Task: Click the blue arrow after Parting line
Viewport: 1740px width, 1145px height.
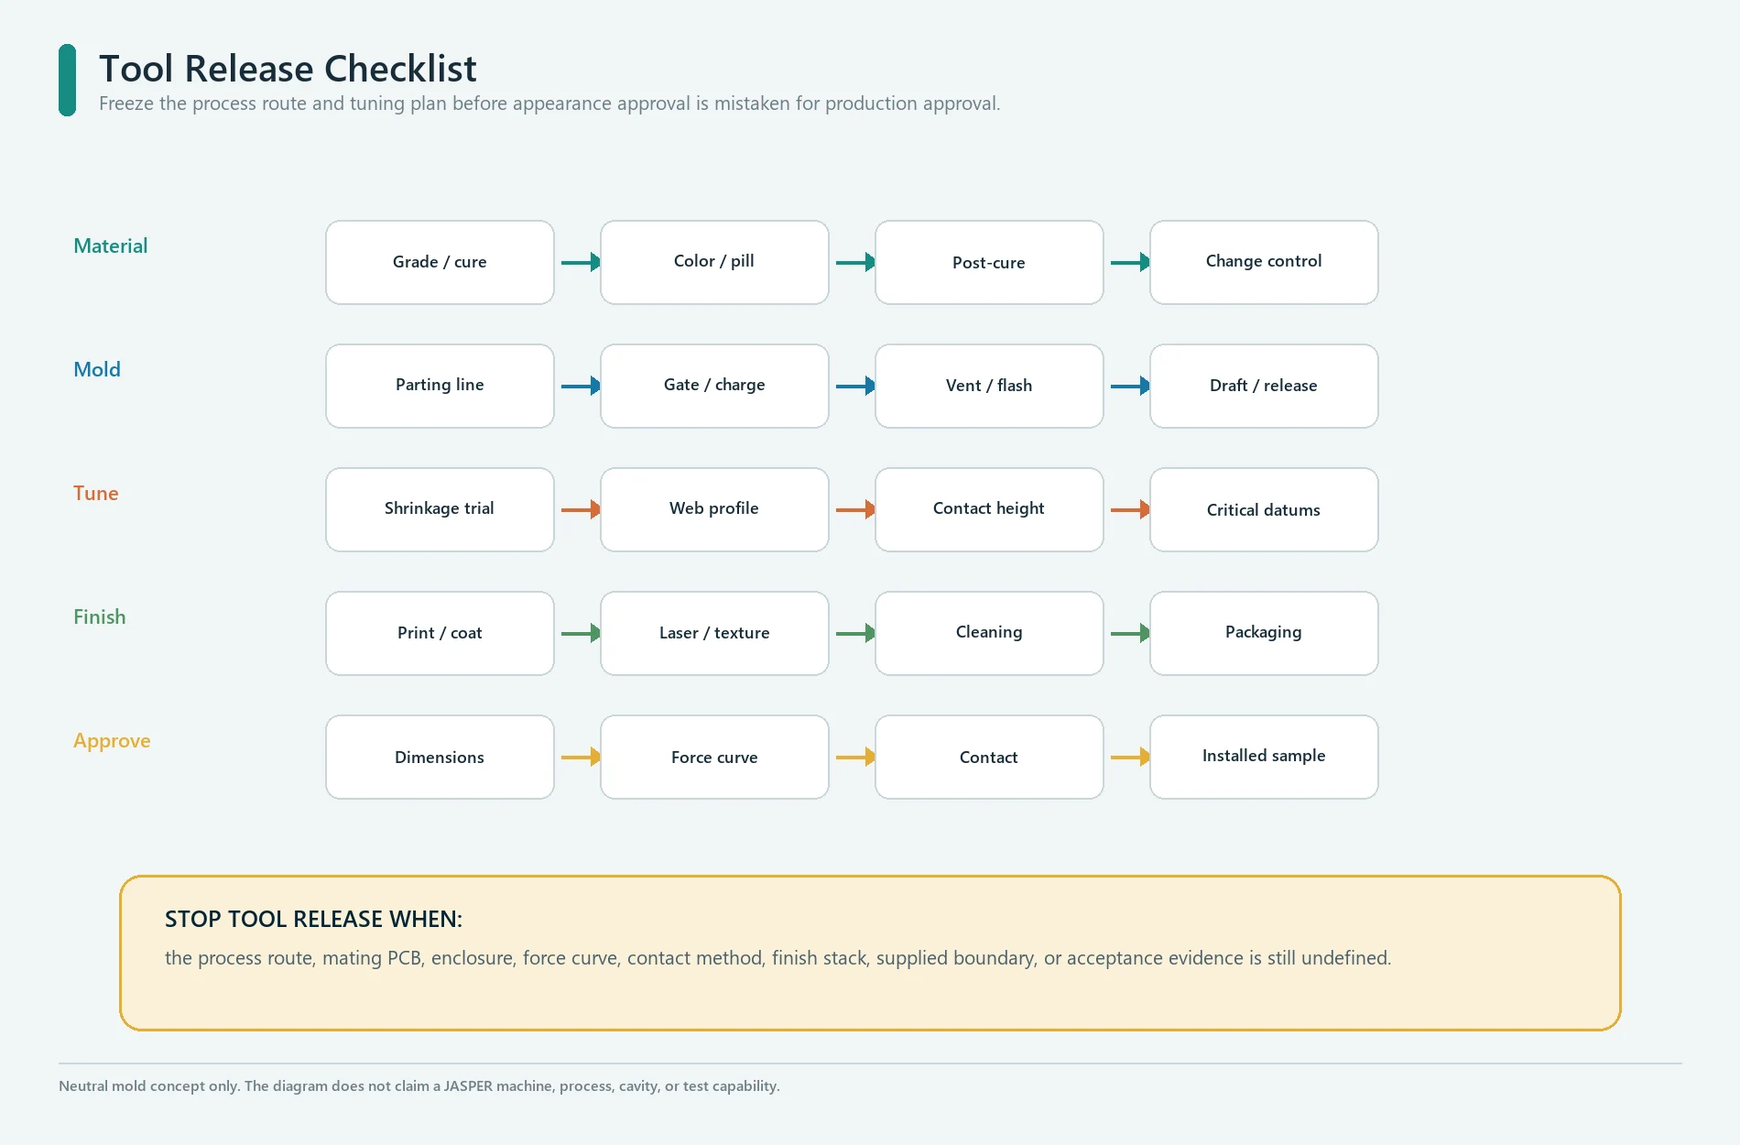Action: click(x=581, y=387)
